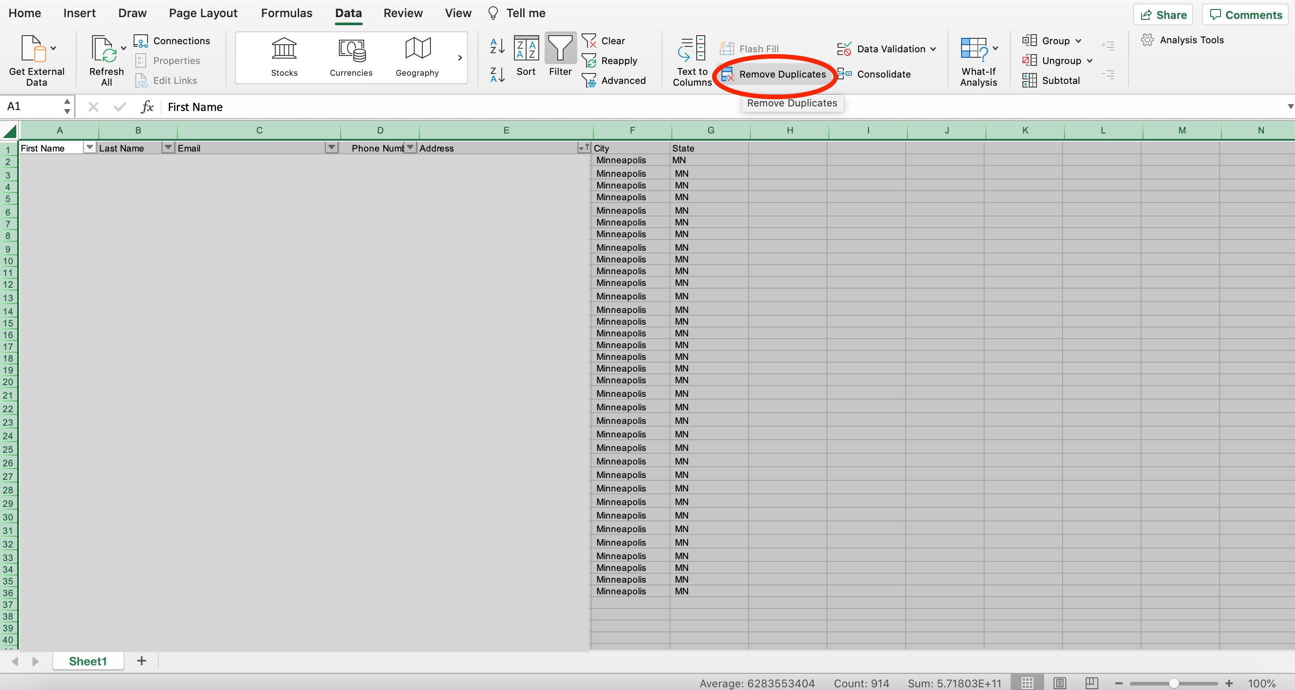Switch to the Insert tab
The image size is (1295, 690).
[x=79, y=13]
